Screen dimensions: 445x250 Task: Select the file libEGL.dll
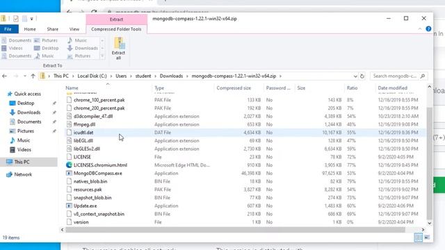pos(83,140)
